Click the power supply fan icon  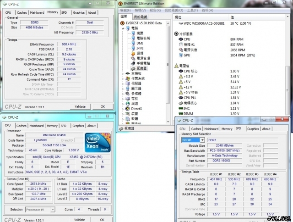[x=181, y=50]
